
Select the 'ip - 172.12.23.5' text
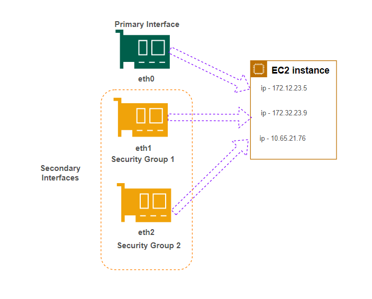pyautogui.click(x=284, y=88)
